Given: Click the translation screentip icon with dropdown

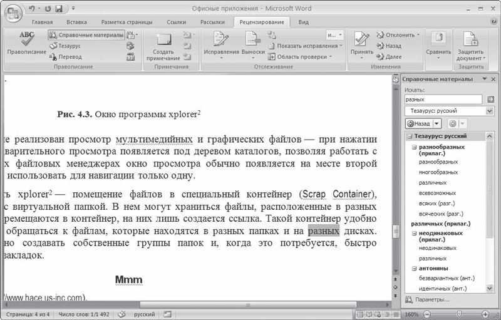Looking at the screenshot, I should 132,35.
